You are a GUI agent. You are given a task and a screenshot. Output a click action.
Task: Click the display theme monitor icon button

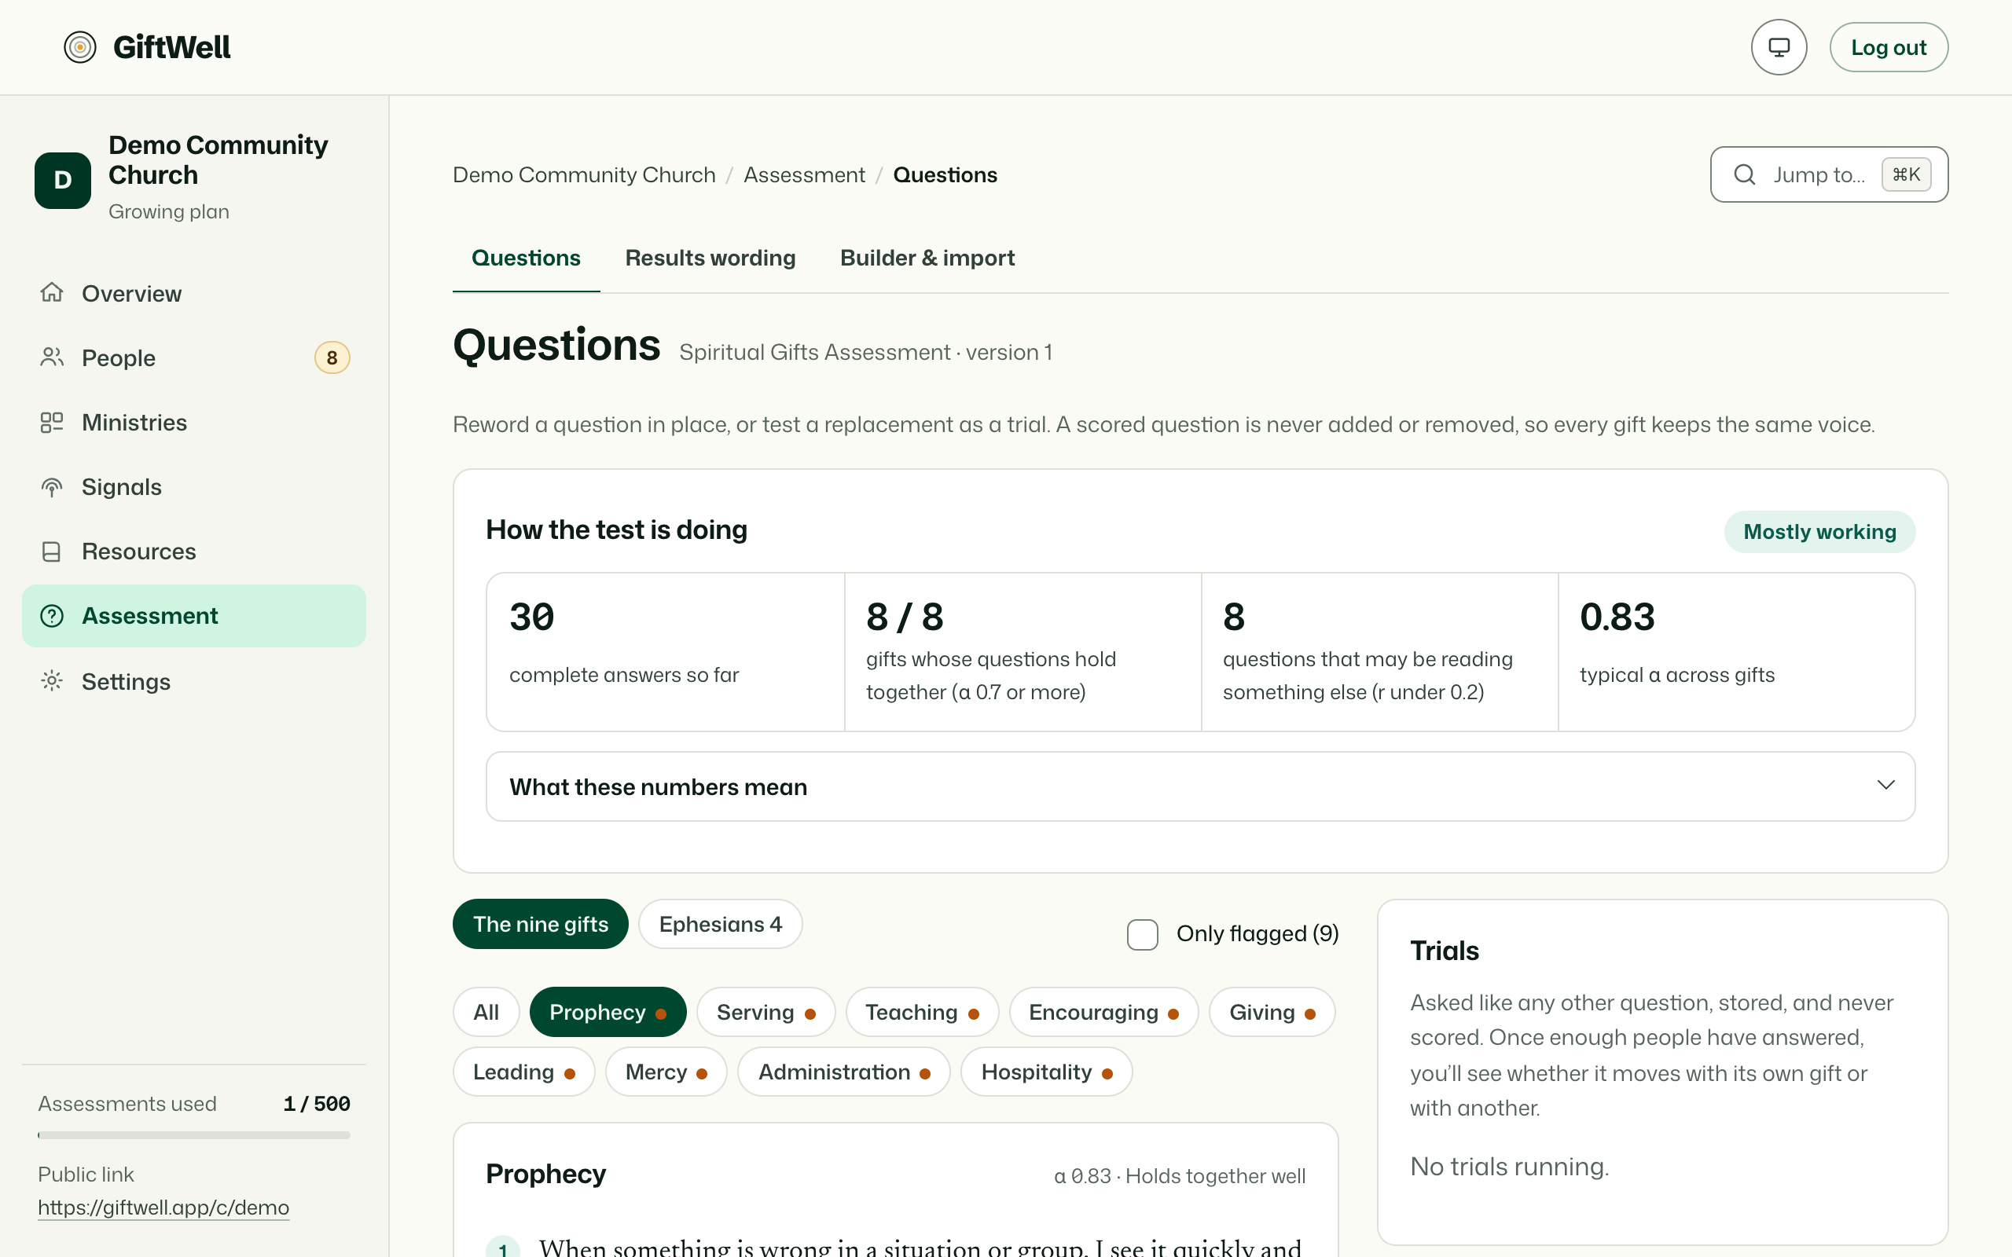click(x=1779, y=47)
